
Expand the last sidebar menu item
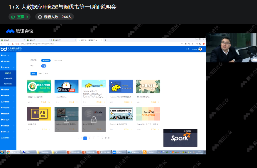point(8,137)
